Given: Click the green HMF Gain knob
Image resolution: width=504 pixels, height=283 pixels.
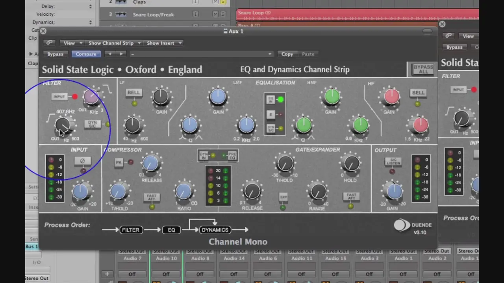Looking at the screenshot, I should pyautogui.click(x=332, y=97).
